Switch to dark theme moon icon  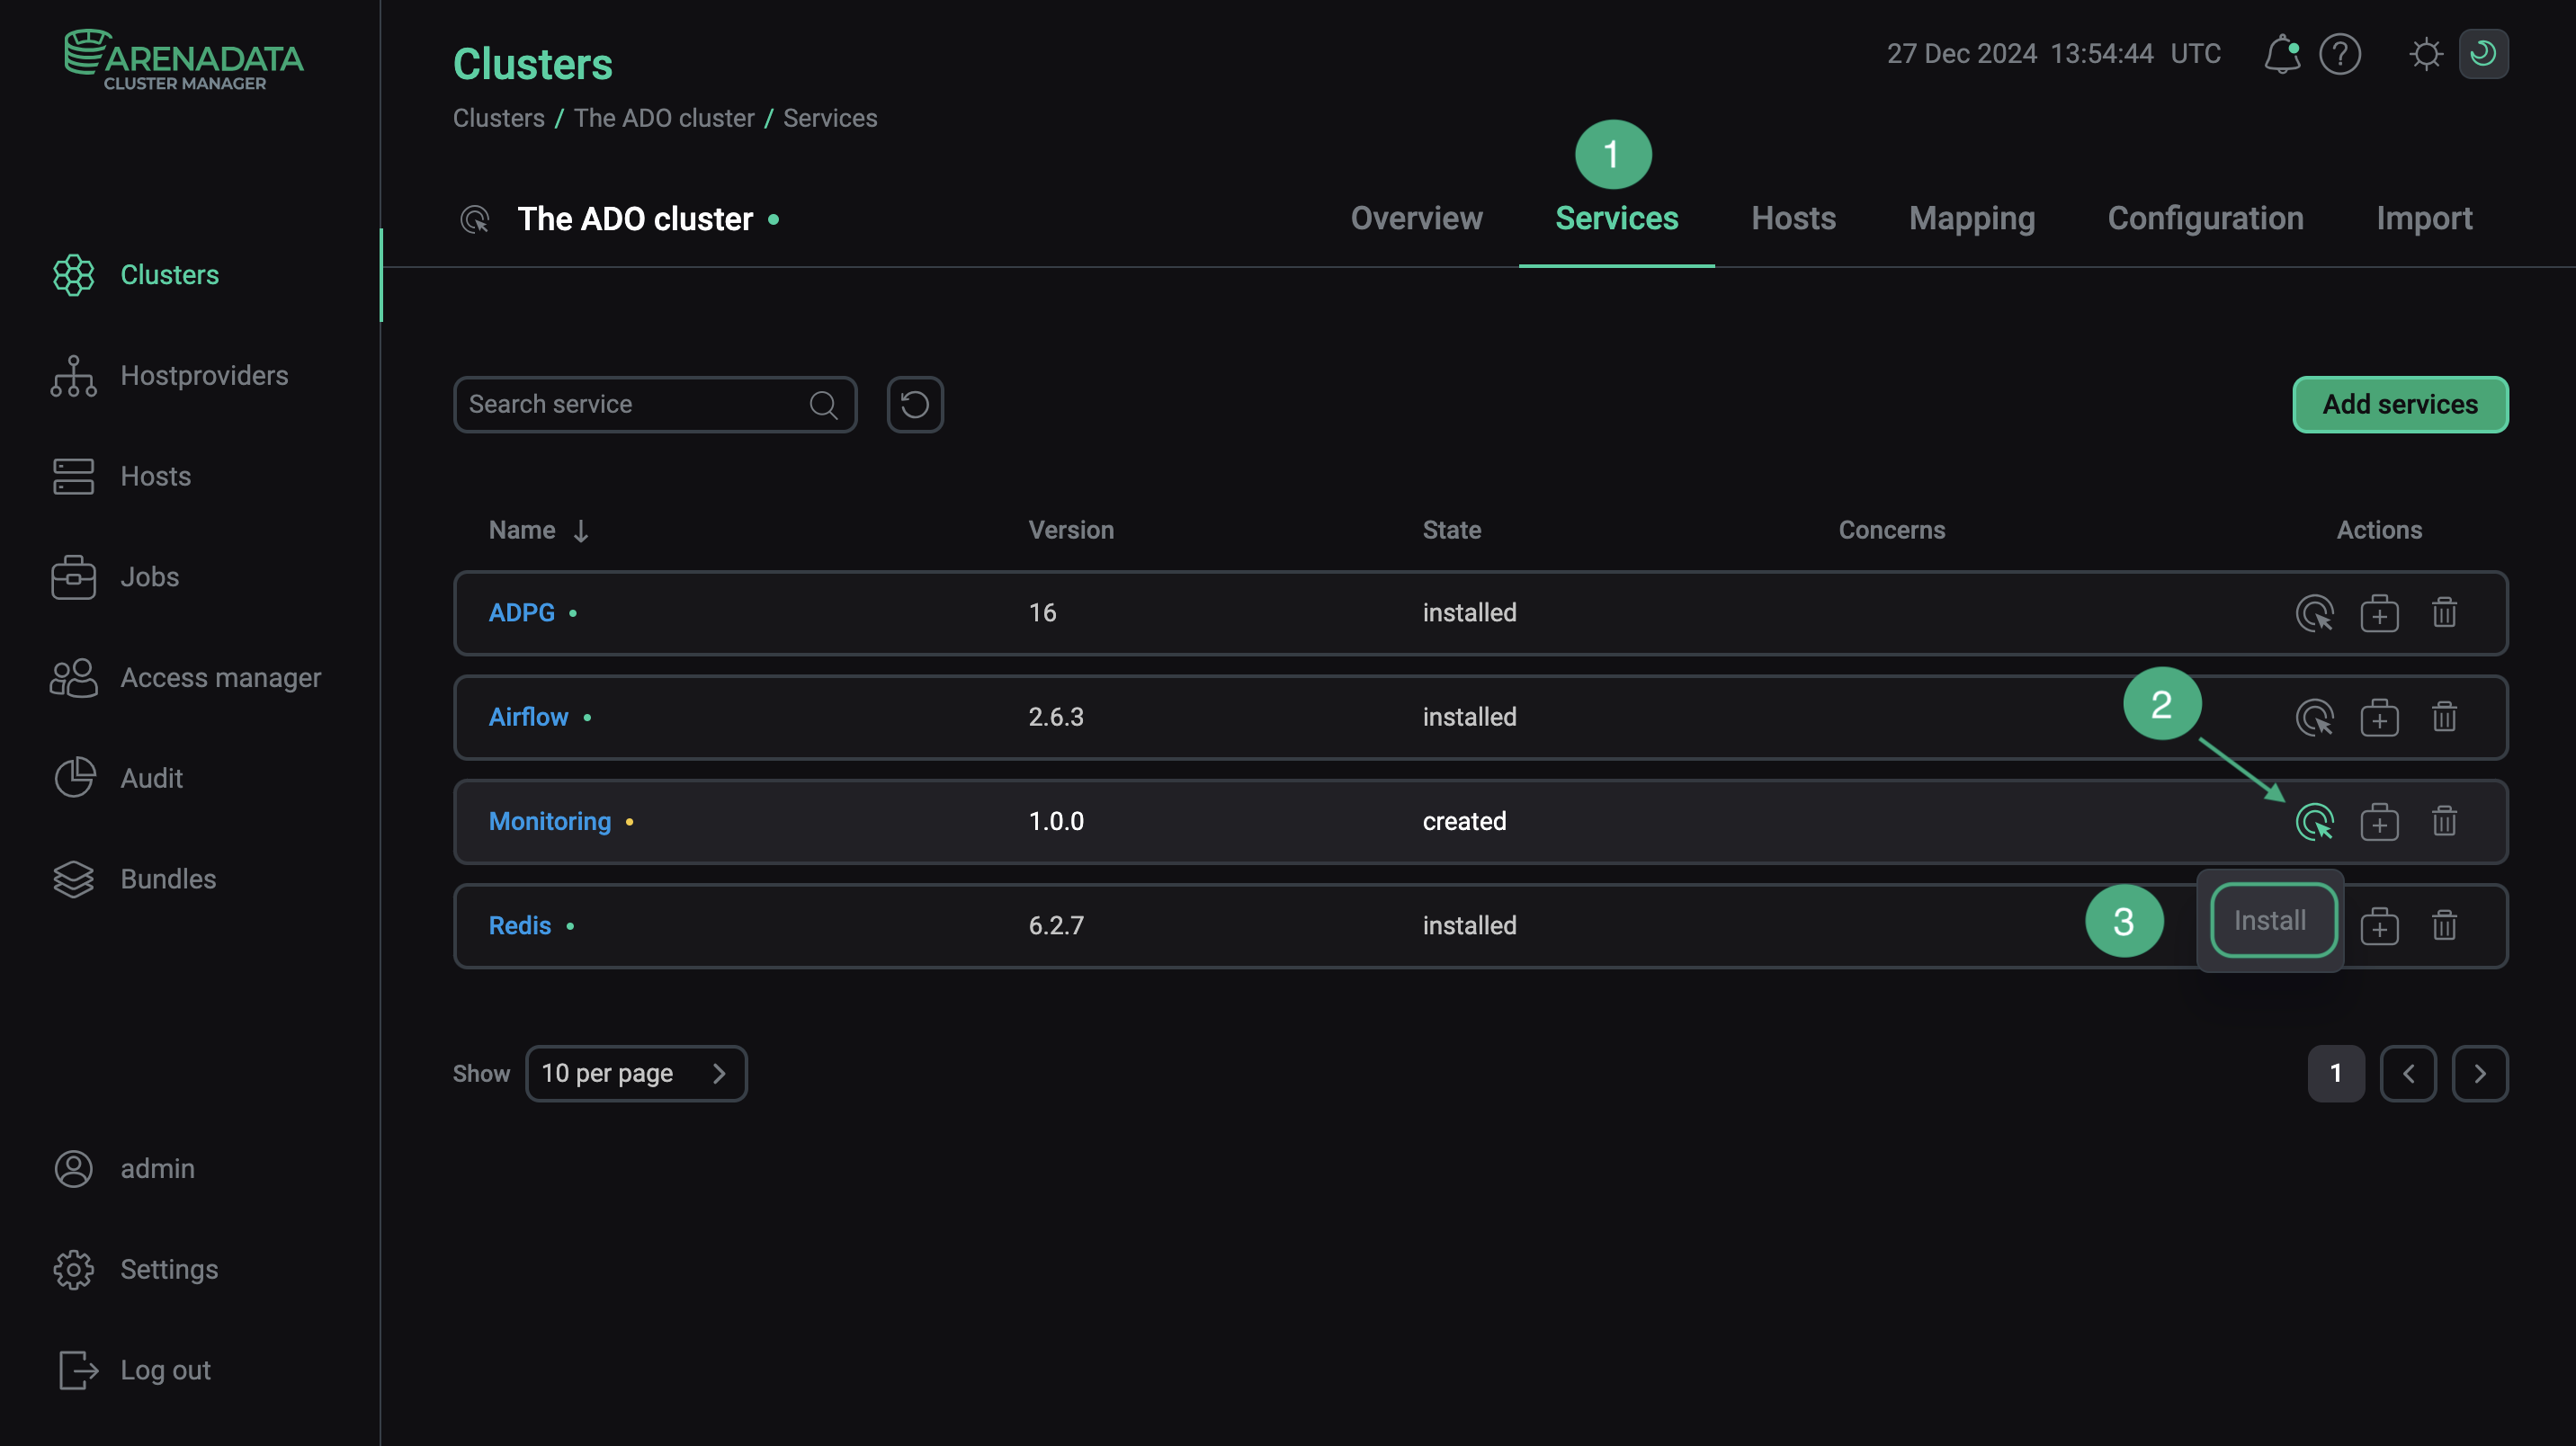click(x=2483, y=54)
